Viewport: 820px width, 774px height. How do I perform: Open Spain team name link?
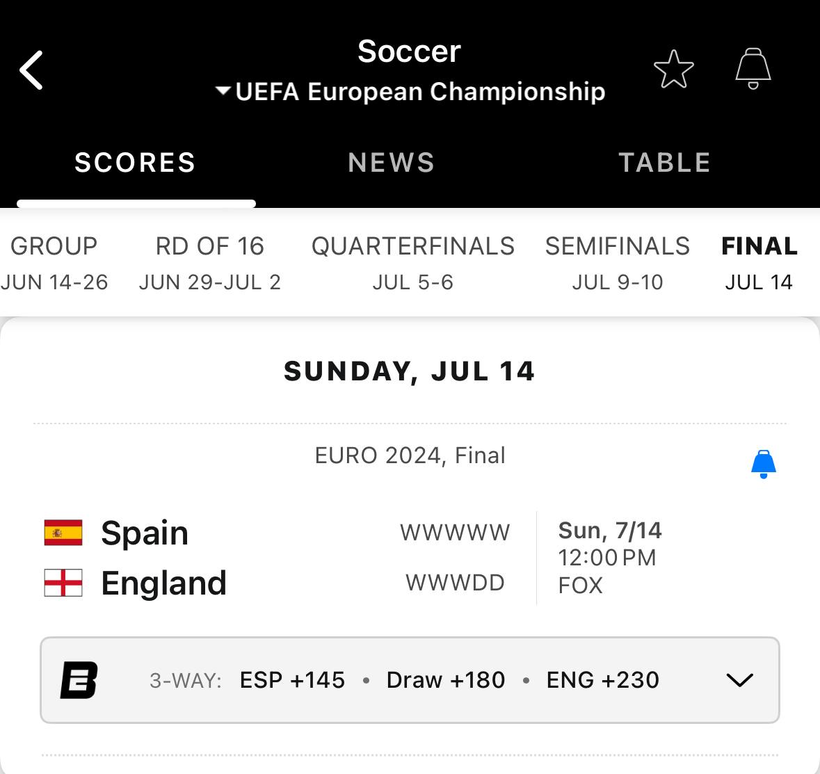pyautogui.click(x=145, y=533)
